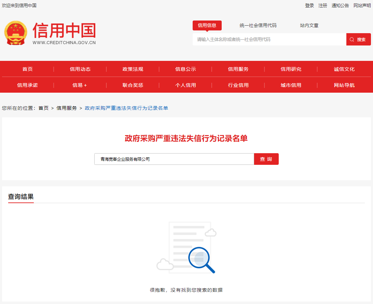Click the 欢迎来到信用中国 greeting text
373x304 pixels.
coord(19,5)
